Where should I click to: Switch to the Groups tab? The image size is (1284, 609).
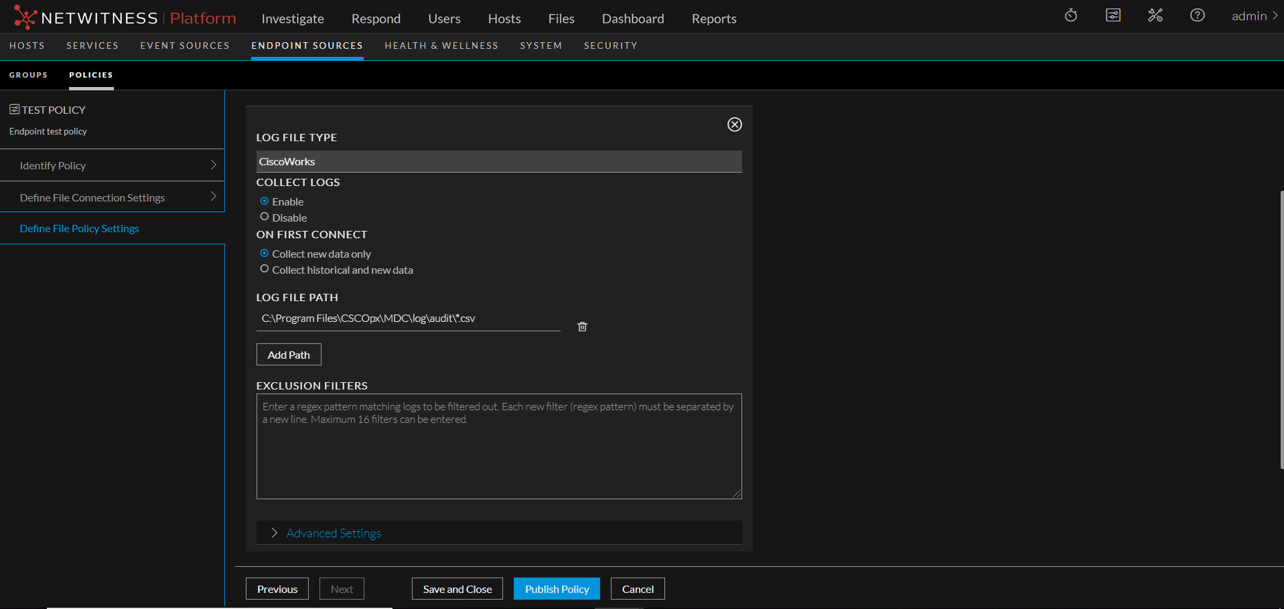28,75
